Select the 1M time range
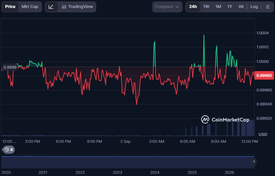This screenshot has height=176, width=275. click(218, 7)
